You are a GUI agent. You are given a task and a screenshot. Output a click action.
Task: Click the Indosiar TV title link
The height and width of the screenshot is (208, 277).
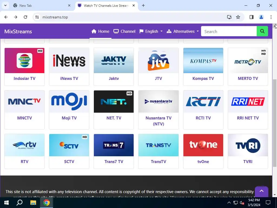tap(24, 78)
